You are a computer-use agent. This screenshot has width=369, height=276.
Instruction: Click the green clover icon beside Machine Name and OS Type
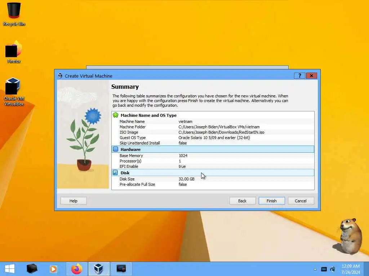(x=116, y=115)
